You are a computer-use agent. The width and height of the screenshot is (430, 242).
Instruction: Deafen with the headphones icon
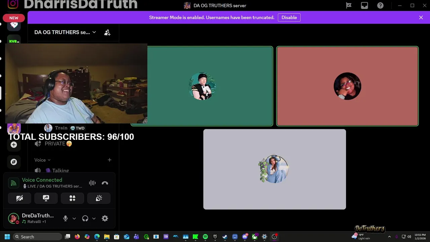(85, 218)
